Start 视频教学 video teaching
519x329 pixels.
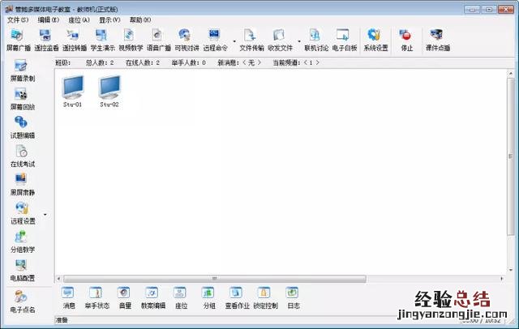coord(131,40)
